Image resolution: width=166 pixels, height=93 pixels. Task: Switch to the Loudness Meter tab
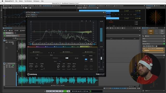click(x=101, y=6)
